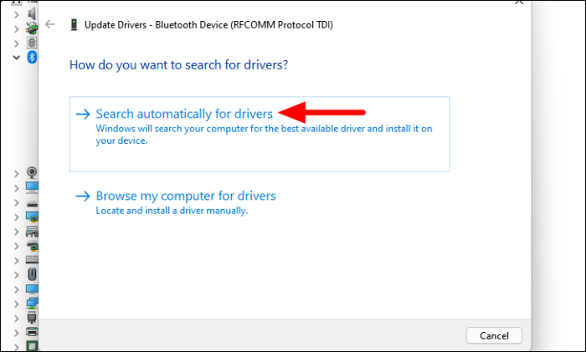This screenshot has height=352, width=586.
Task: Expand the Display adapters category chevron
Action: coord(16,217)
